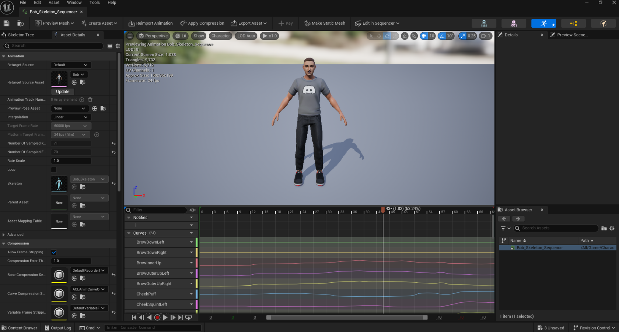The width and height of the screenshot is (619, 332).
Task: Open Platform Target Frame Rate dropdown
Action: click(x=70, y=135)
